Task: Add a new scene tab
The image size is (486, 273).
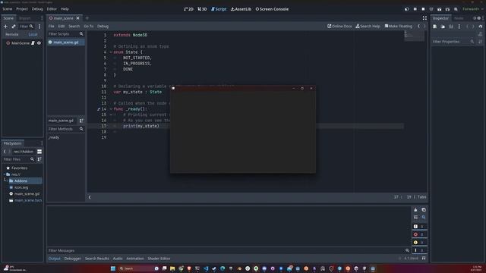Action: point(87,18)
